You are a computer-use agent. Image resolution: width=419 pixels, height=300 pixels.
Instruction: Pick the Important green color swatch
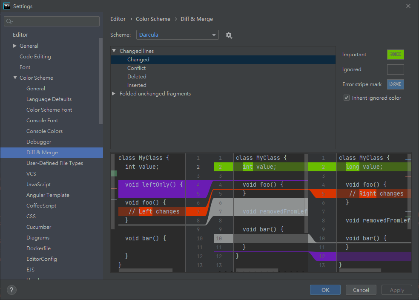pos(395,55)
